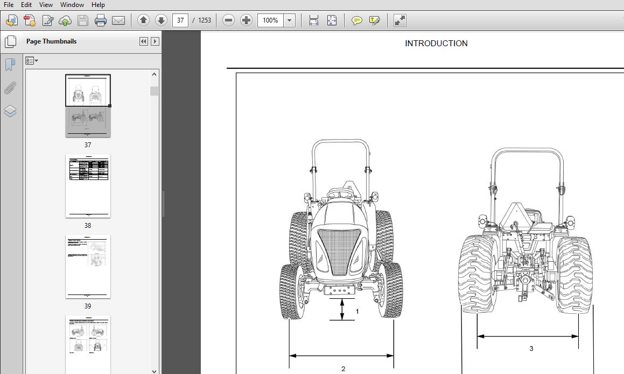This screenshot has width=624, height=374.
Task: Zoom in with the plus button
Action: tap(247, 20)
